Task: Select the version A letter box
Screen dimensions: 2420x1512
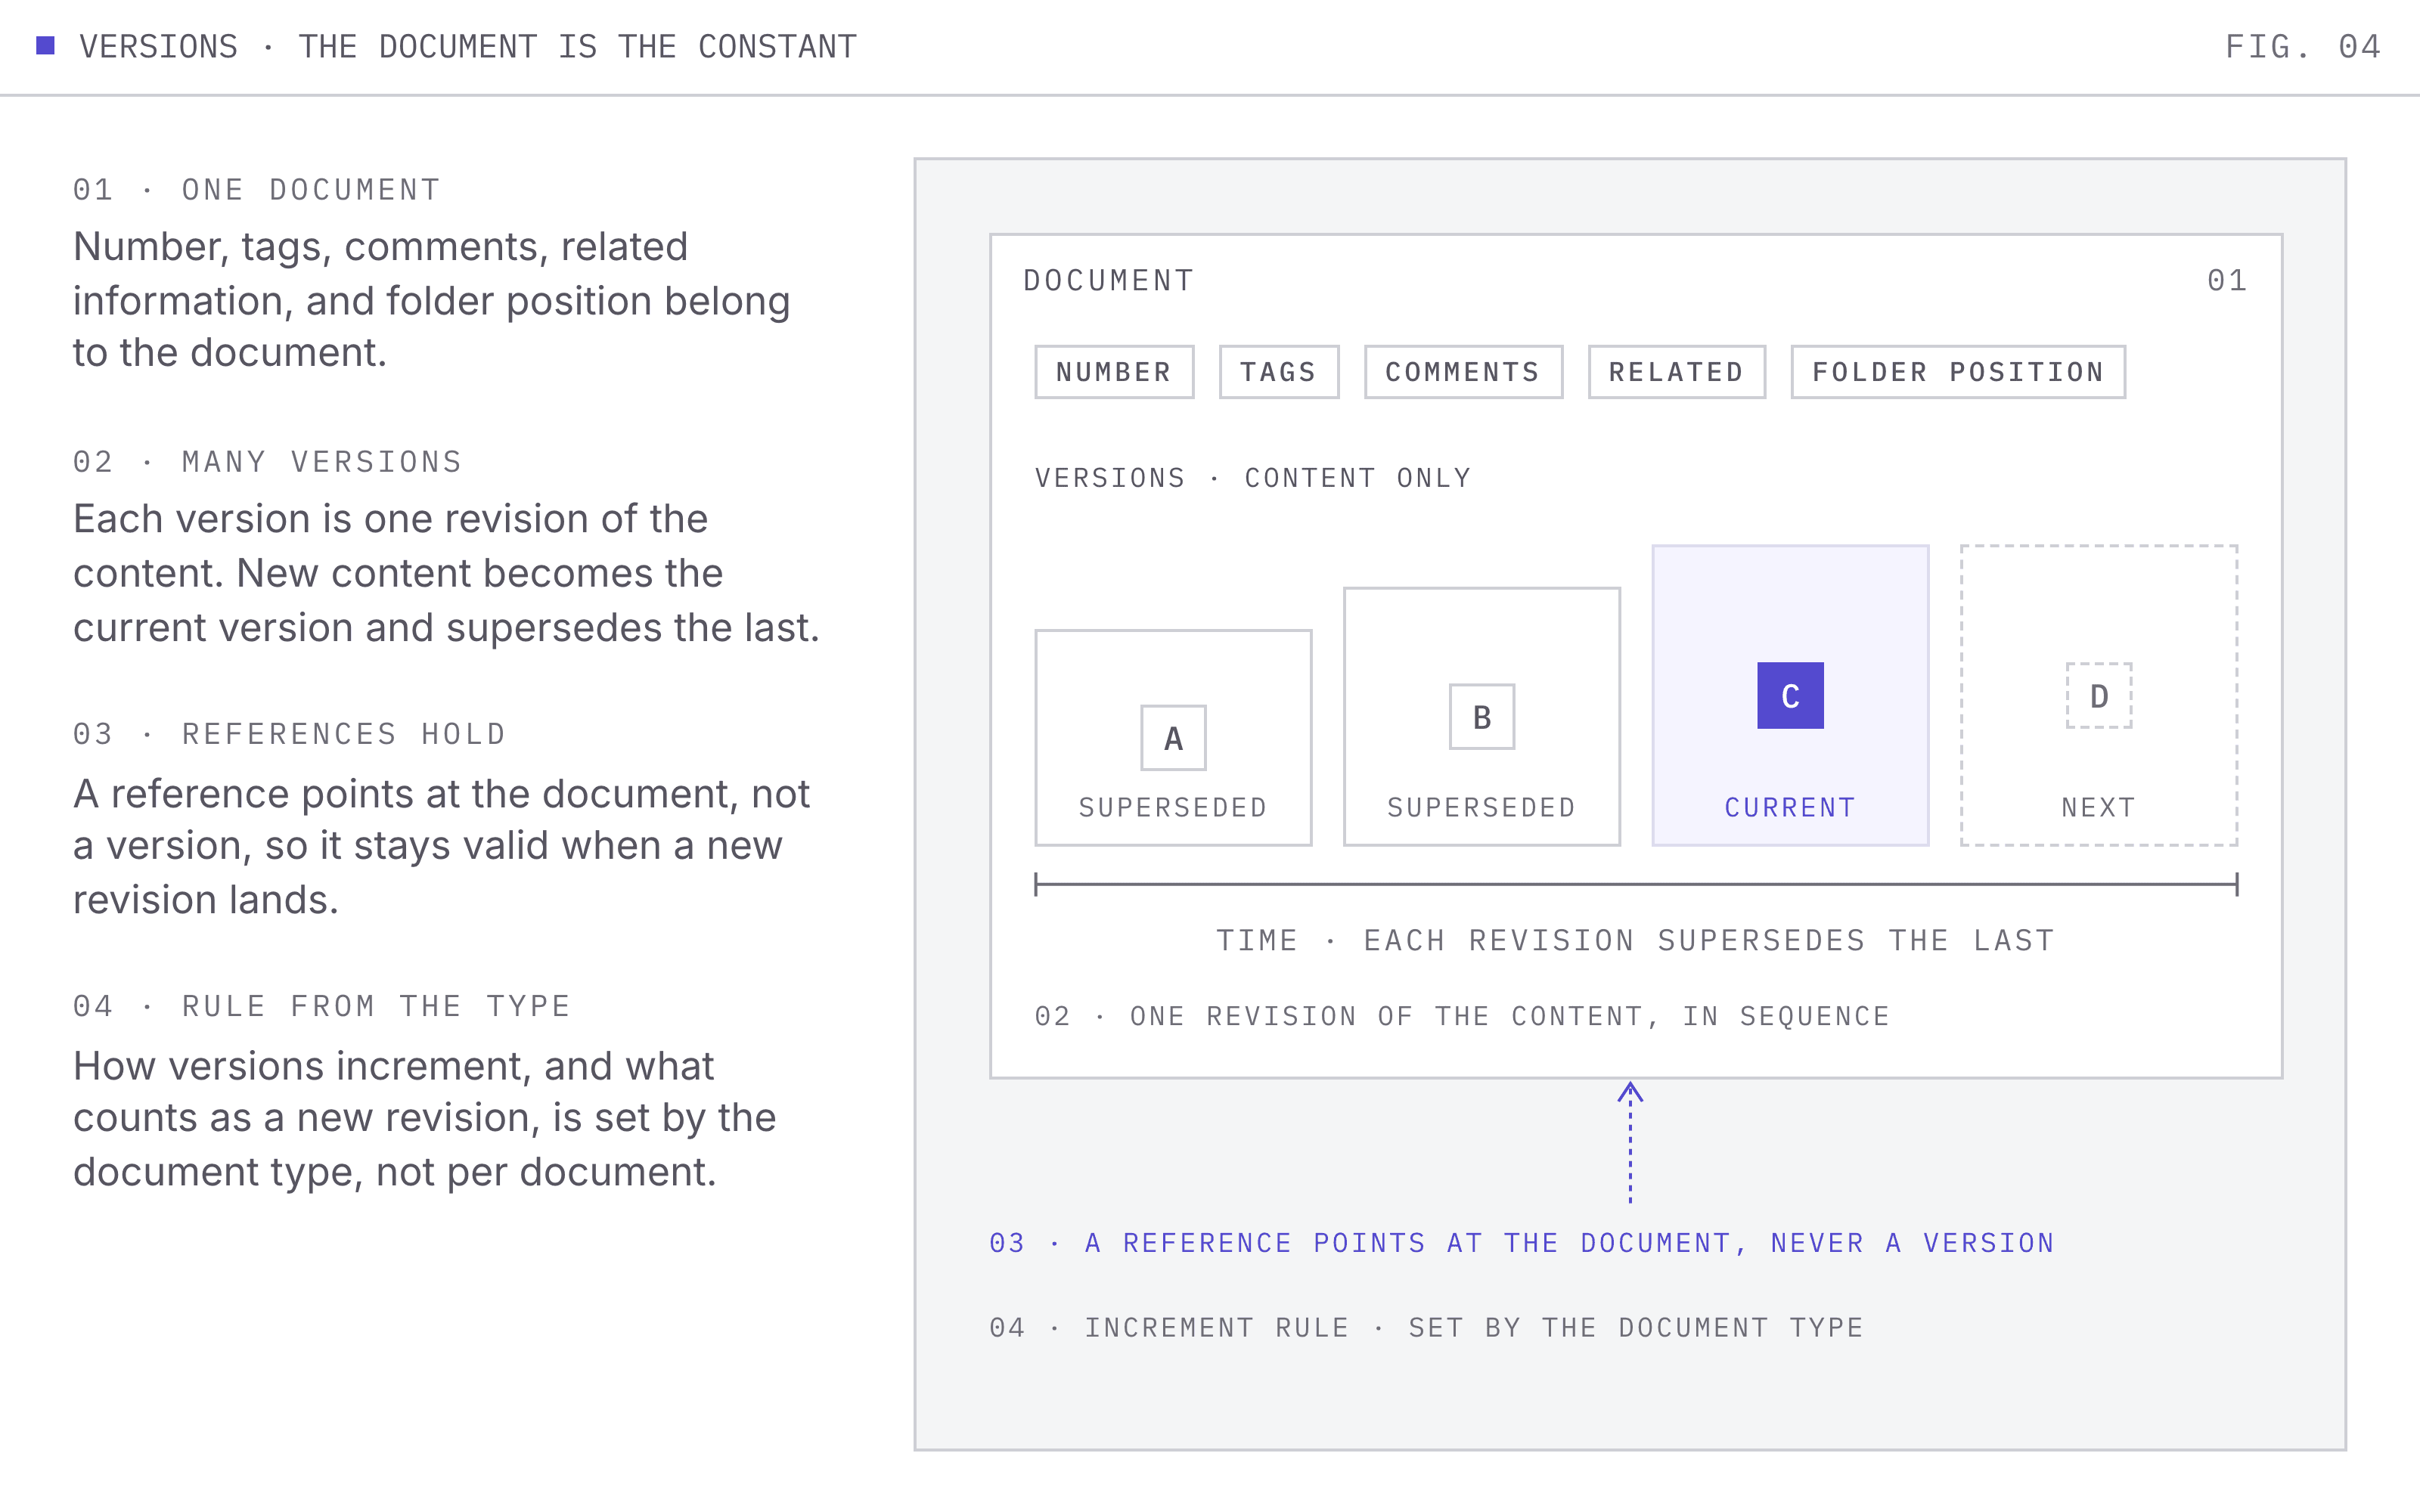Action: 1173,738
